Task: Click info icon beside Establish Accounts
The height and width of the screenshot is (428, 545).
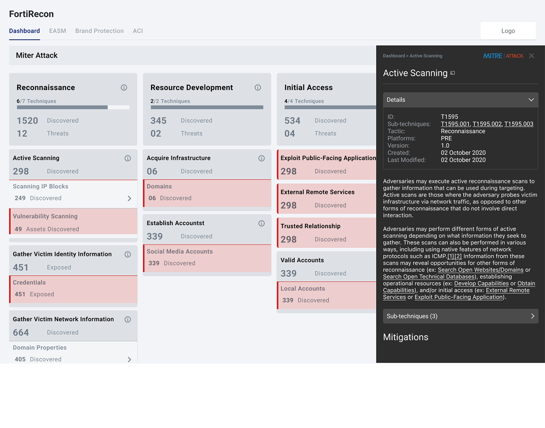Action: pyautogui.click(x=261, y=224)
